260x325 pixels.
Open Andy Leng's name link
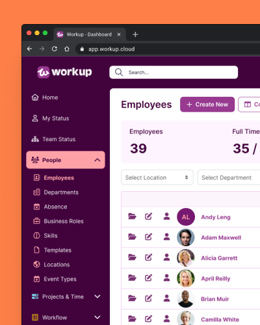tap(216, 217)
